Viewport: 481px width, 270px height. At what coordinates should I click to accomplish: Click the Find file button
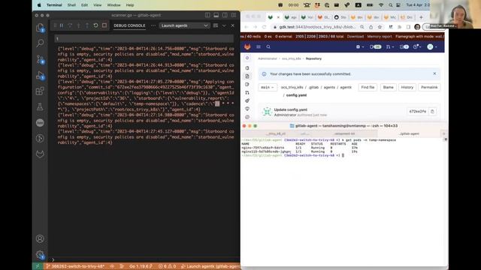pyautogui.click(x=368, y=87)
